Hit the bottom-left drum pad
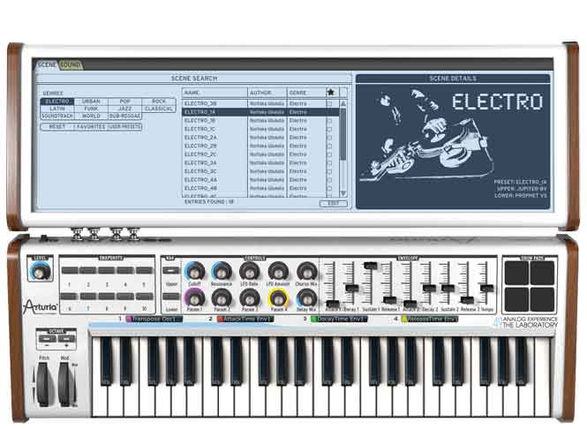The image size is (587, 429). 516,299
